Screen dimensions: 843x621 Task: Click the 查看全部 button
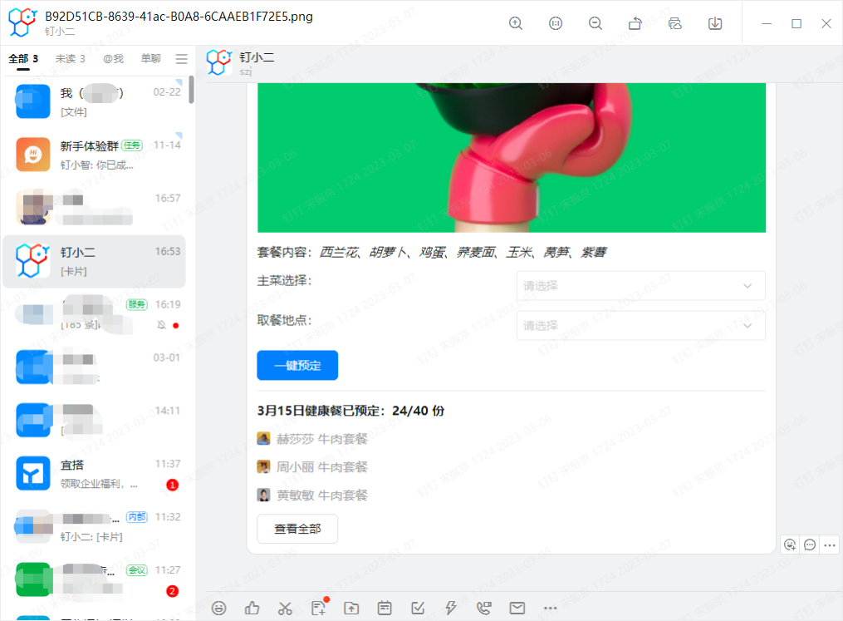pos(297,529)
